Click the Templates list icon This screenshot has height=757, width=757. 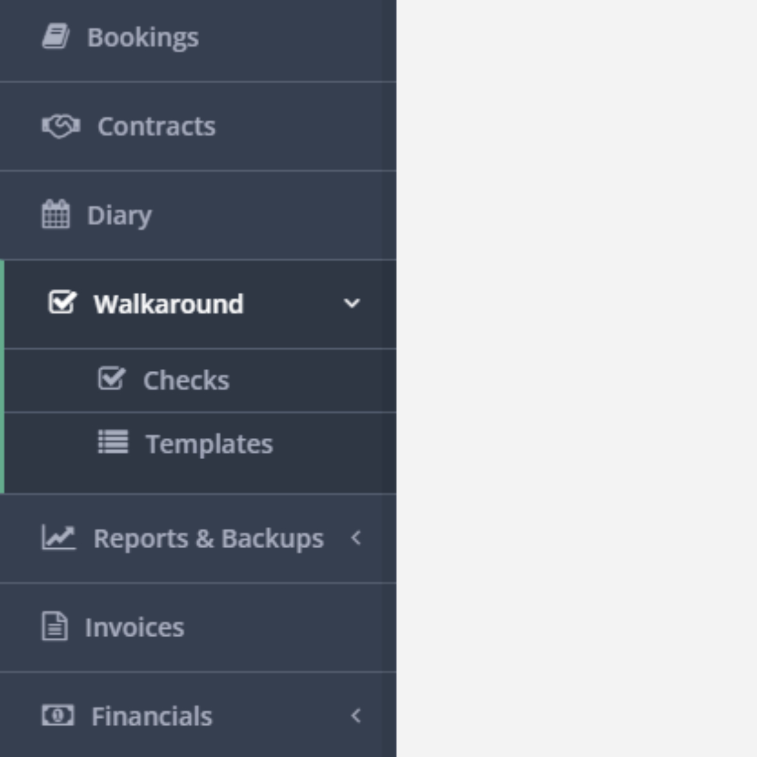click(x=113, y=442)
